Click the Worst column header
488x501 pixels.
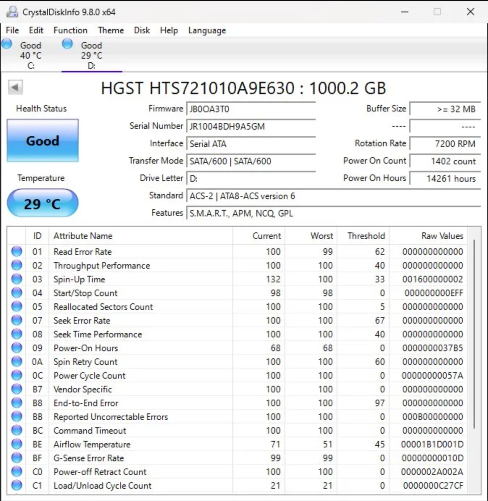pos(311,236)
